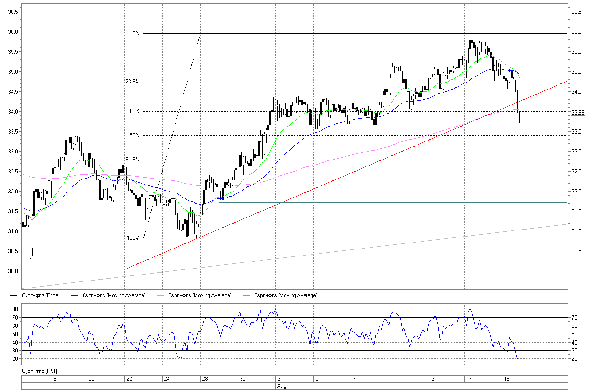592x390 pixels.
Task: Click the current price tag 33,98
Action: click(578, 112)
